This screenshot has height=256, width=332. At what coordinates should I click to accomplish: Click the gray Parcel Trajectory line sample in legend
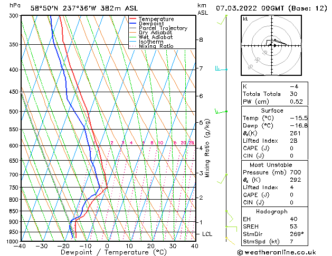click(133, 28)
